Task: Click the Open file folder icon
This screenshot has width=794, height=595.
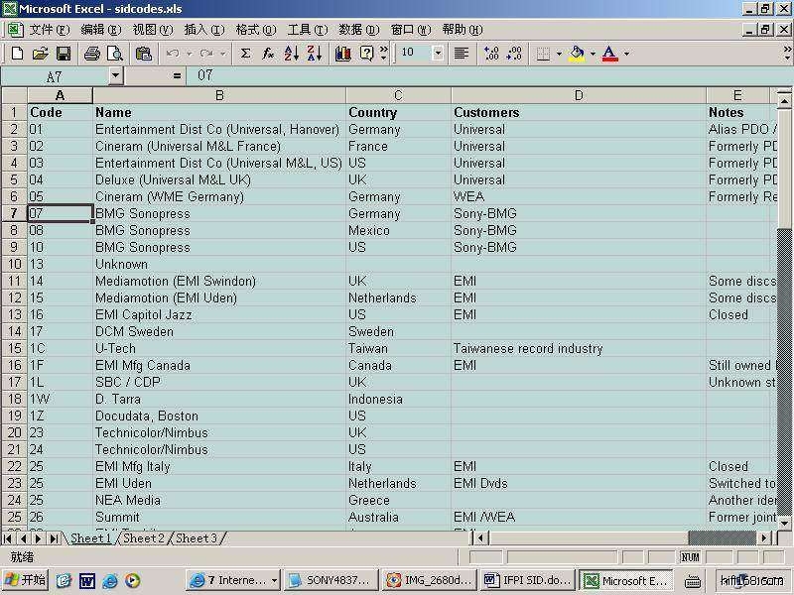Action: coord(40,54)
